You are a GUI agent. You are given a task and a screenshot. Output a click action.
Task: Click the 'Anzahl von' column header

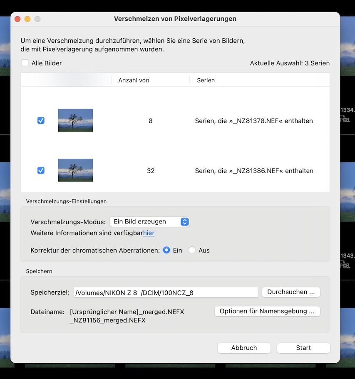[134, 80]
